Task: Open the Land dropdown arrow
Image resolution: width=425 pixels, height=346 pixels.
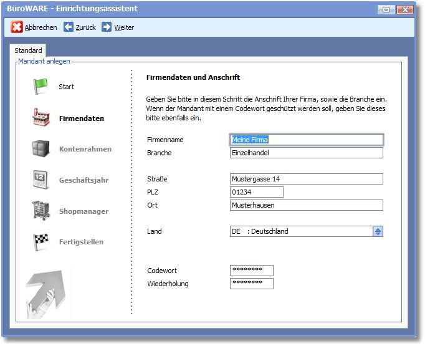Action: 378,231
